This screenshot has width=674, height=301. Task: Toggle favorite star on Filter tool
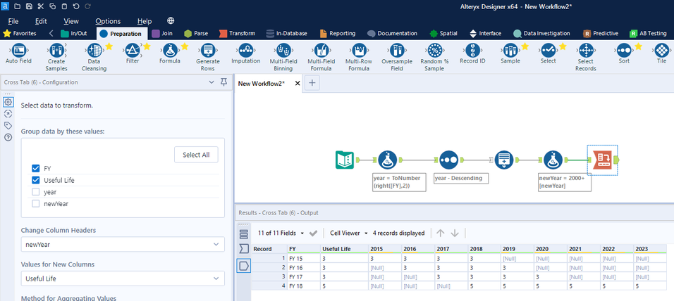[147, 46]
